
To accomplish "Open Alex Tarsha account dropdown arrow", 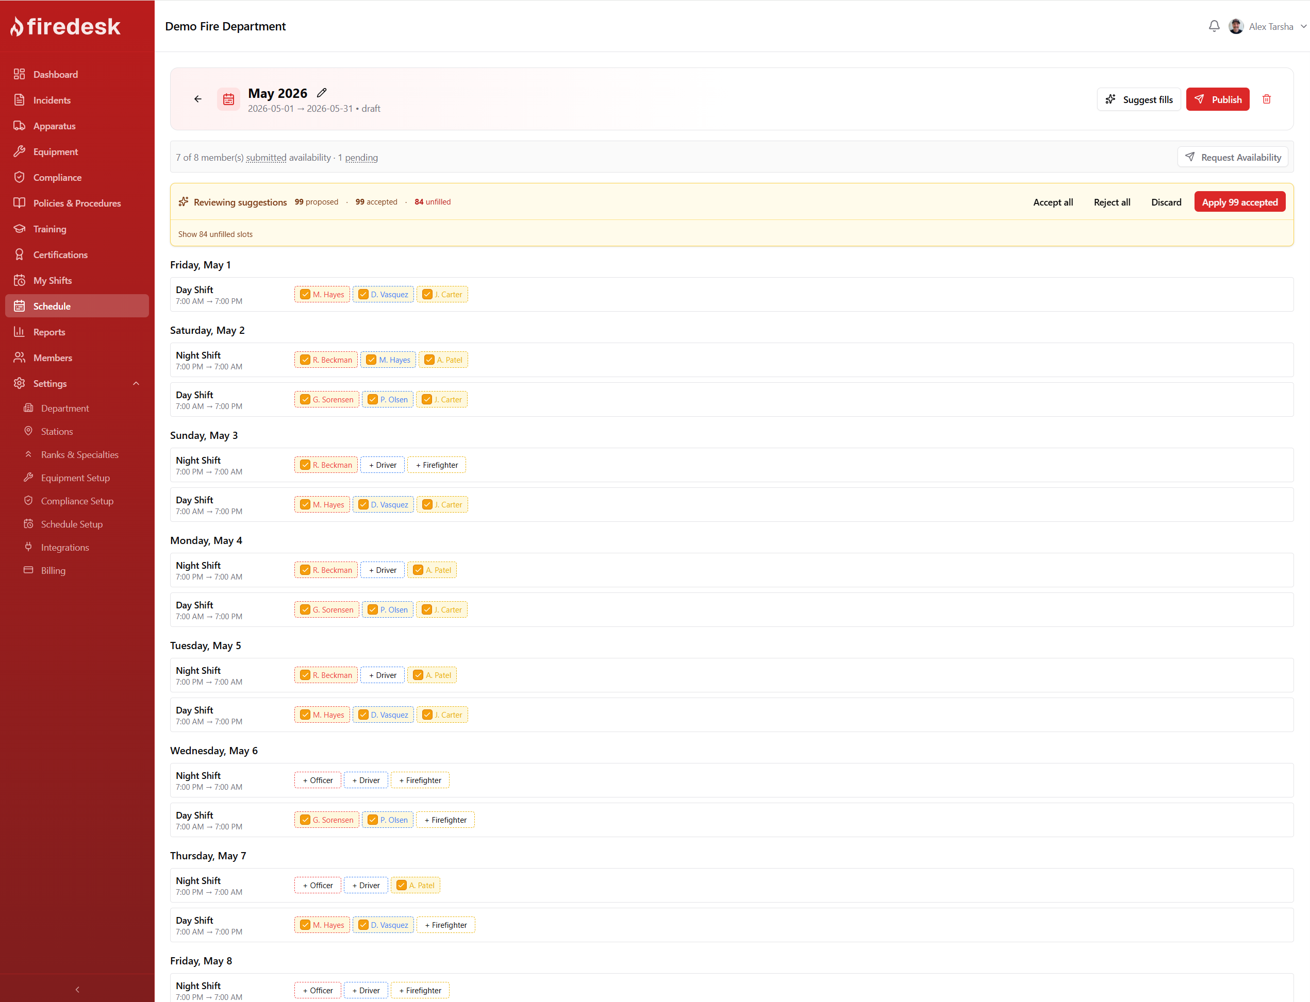I will tap(1303, 26).
